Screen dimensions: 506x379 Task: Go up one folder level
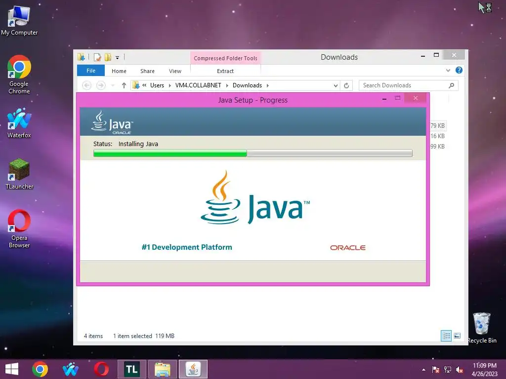[124, 85]
